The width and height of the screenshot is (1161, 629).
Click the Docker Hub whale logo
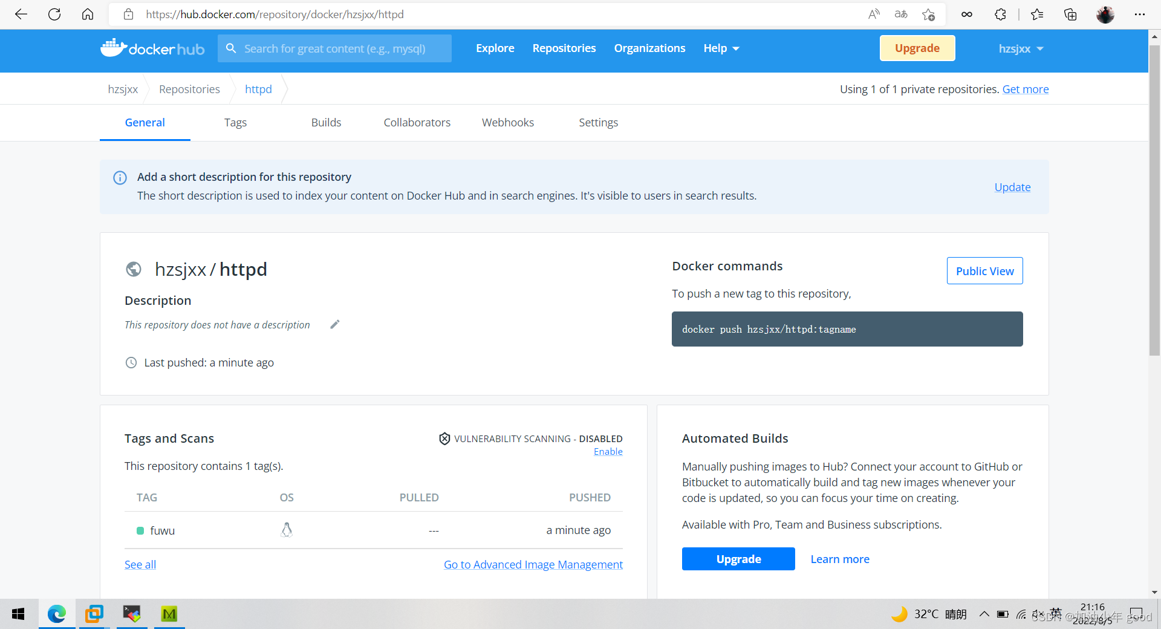(152, 48)
